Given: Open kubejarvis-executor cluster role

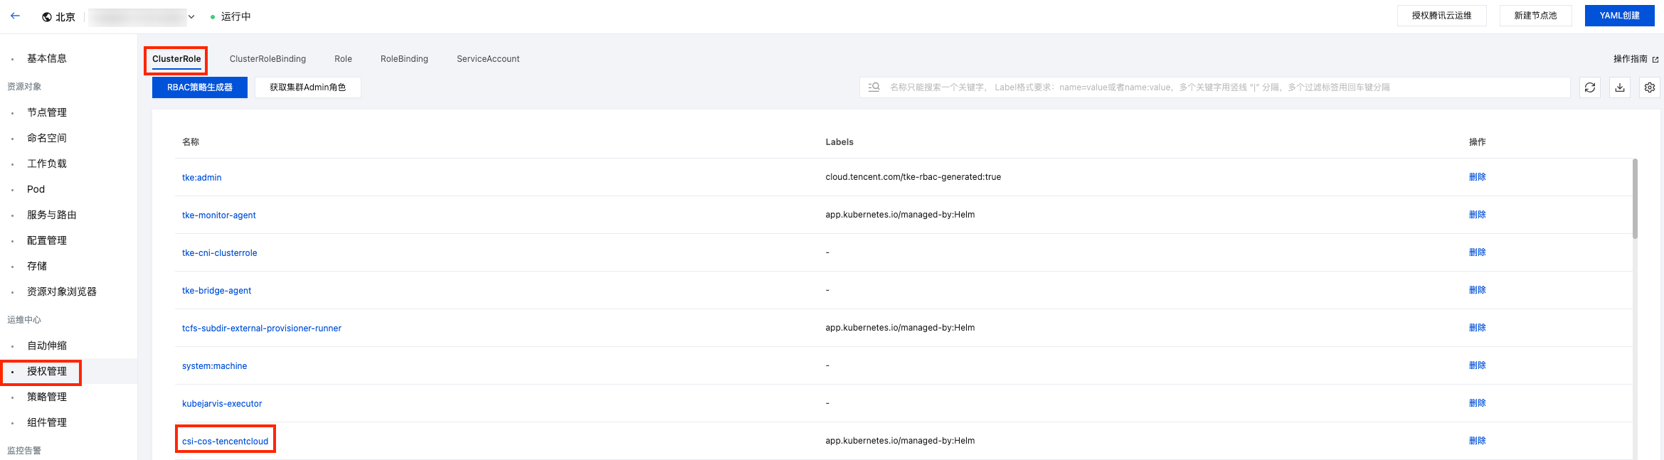Looking at the screenshot, I should [222, 404].
